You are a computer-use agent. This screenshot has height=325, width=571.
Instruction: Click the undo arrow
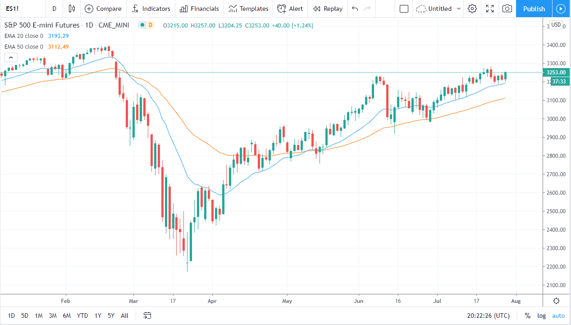coord(355,9)
